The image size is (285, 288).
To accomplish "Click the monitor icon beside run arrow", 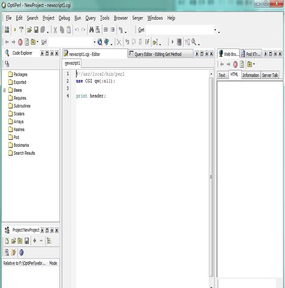I will (179, 42).
